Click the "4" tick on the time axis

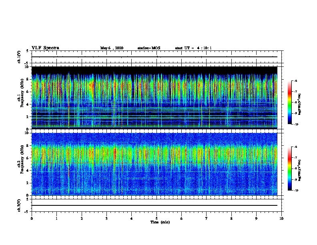tap(132, 219)
